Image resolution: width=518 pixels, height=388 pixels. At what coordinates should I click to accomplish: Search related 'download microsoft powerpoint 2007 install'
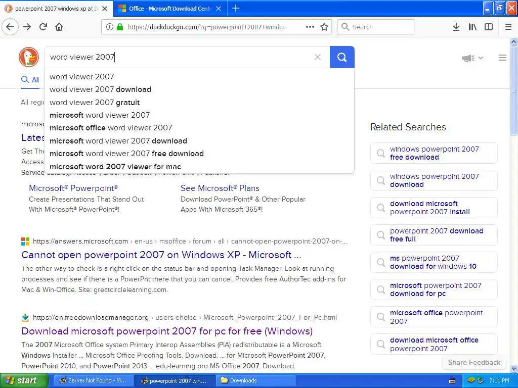tap(434, 208)
